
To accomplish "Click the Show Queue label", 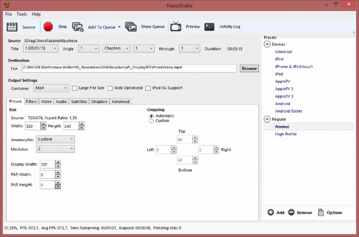I will point(153,26).
